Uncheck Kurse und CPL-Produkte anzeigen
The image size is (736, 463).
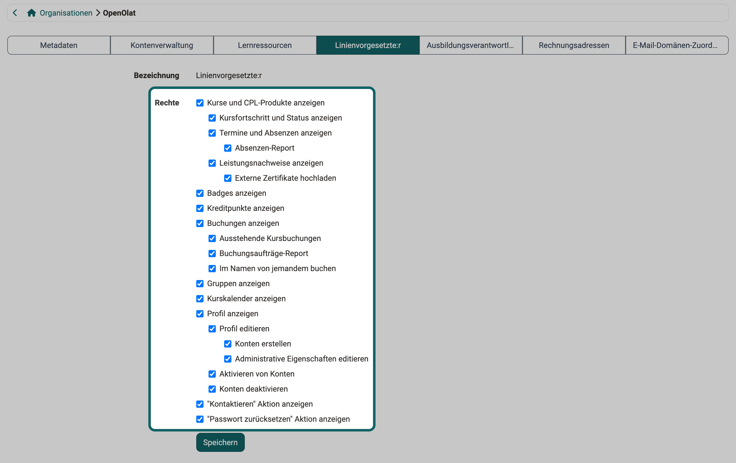200,103
